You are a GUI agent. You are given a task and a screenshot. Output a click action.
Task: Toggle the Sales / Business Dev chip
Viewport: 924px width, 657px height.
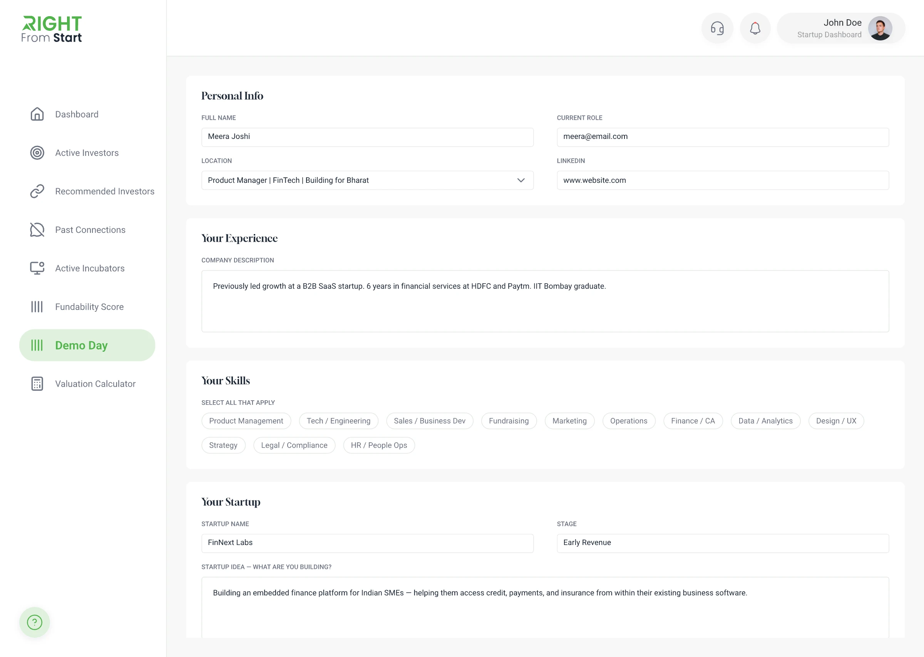[430, 421]
